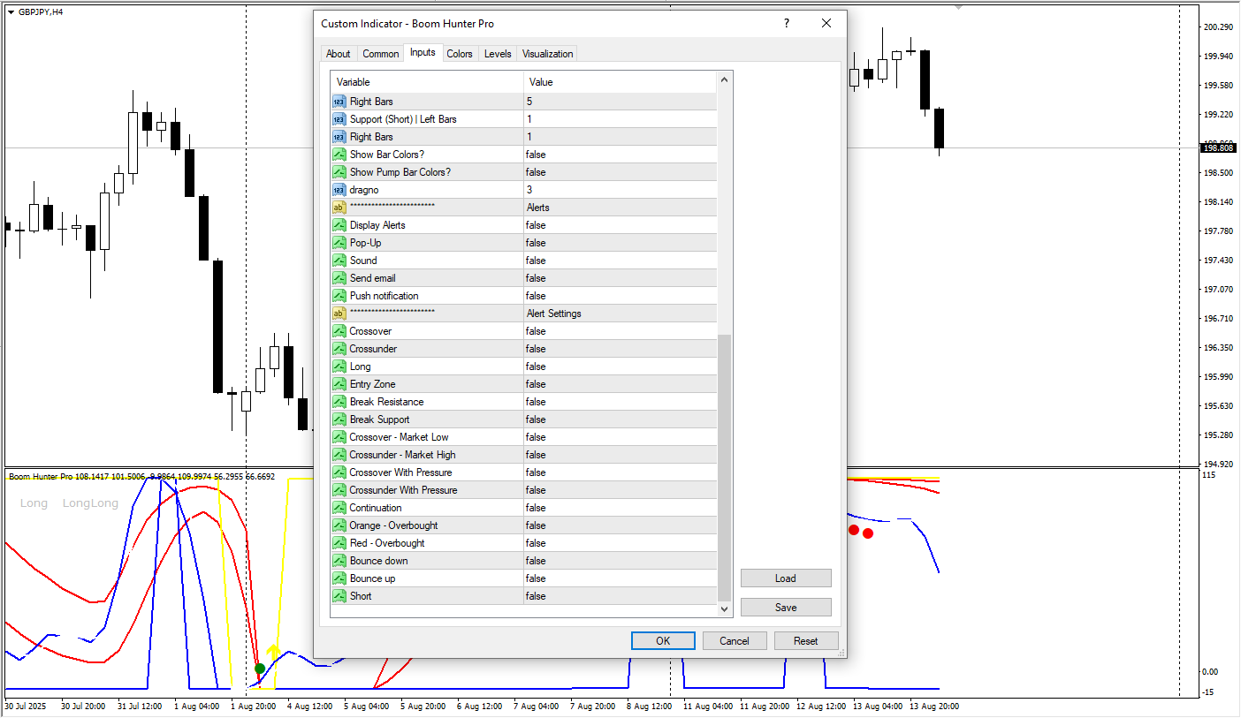Viewport: 1241px width, 718px height.
Task: Click the string icon in the Alert Settings separator row
Action: 339,314
